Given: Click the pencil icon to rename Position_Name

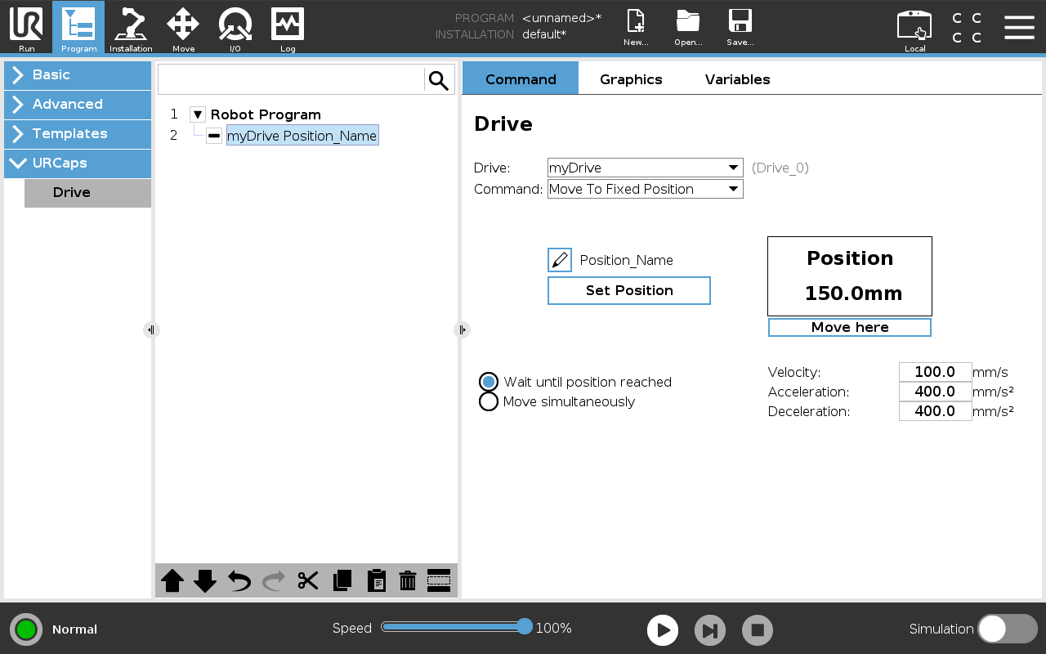Looking at the screenshot, I should tap(560, 260).
